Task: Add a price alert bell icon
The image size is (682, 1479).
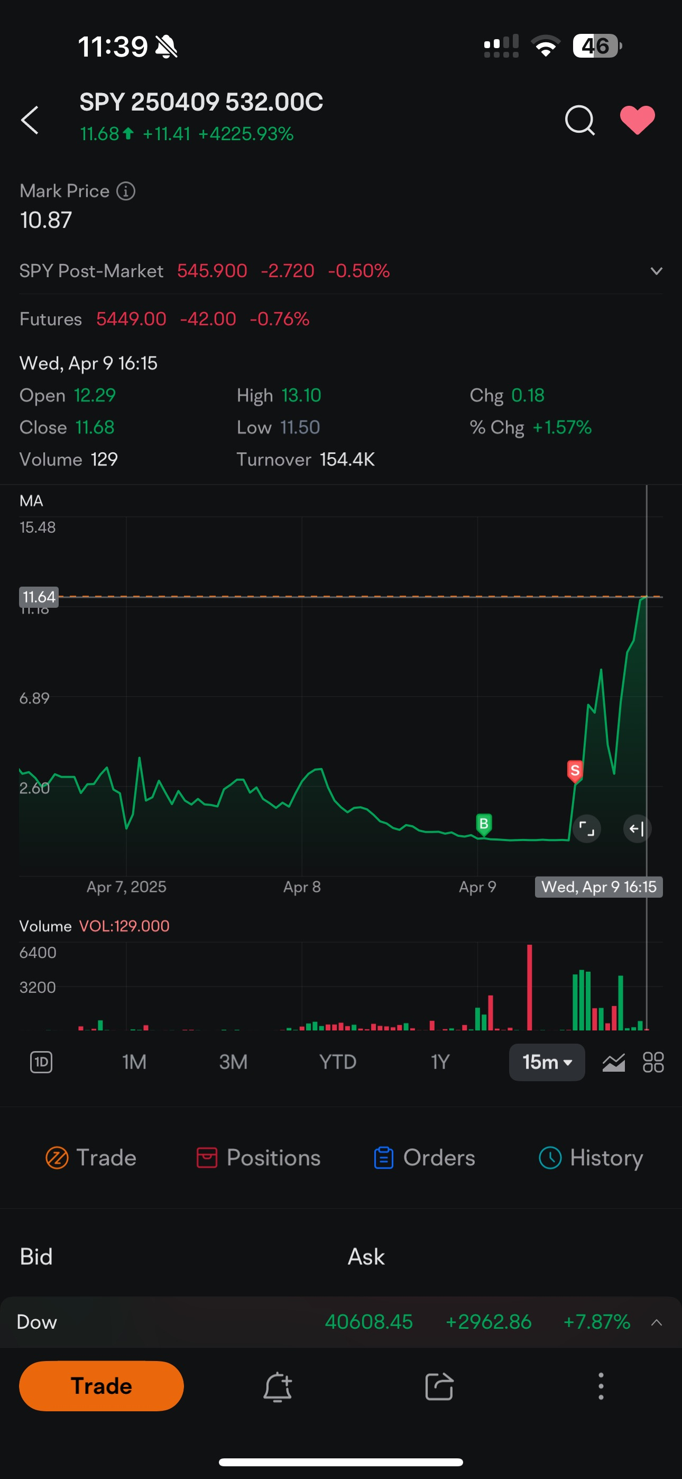Action: tap(278, 1386)
